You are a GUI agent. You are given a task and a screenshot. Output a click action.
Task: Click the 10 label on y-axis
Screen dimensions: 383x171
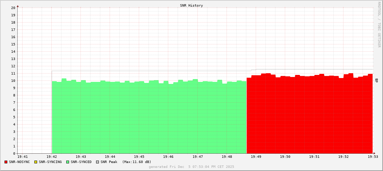click(x=13, y=80)
